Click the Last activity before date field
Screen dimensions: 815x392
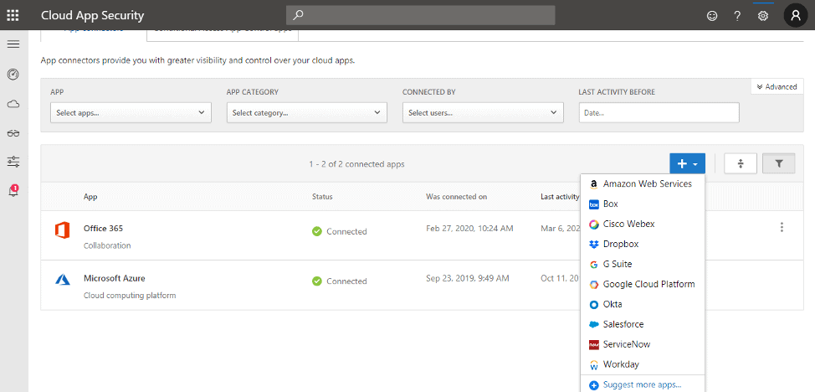(x=659, y=112)
